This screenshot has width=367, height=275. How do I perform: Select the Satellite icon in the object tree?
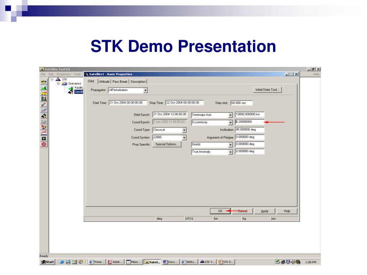71,92
